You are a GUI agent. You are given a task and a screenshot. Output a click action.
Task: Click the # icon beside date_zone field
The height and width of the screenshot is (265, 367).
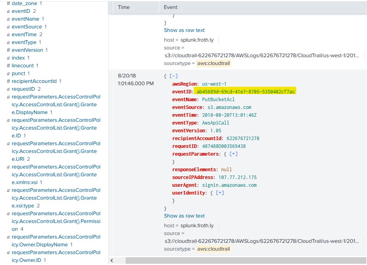[8, 4]
